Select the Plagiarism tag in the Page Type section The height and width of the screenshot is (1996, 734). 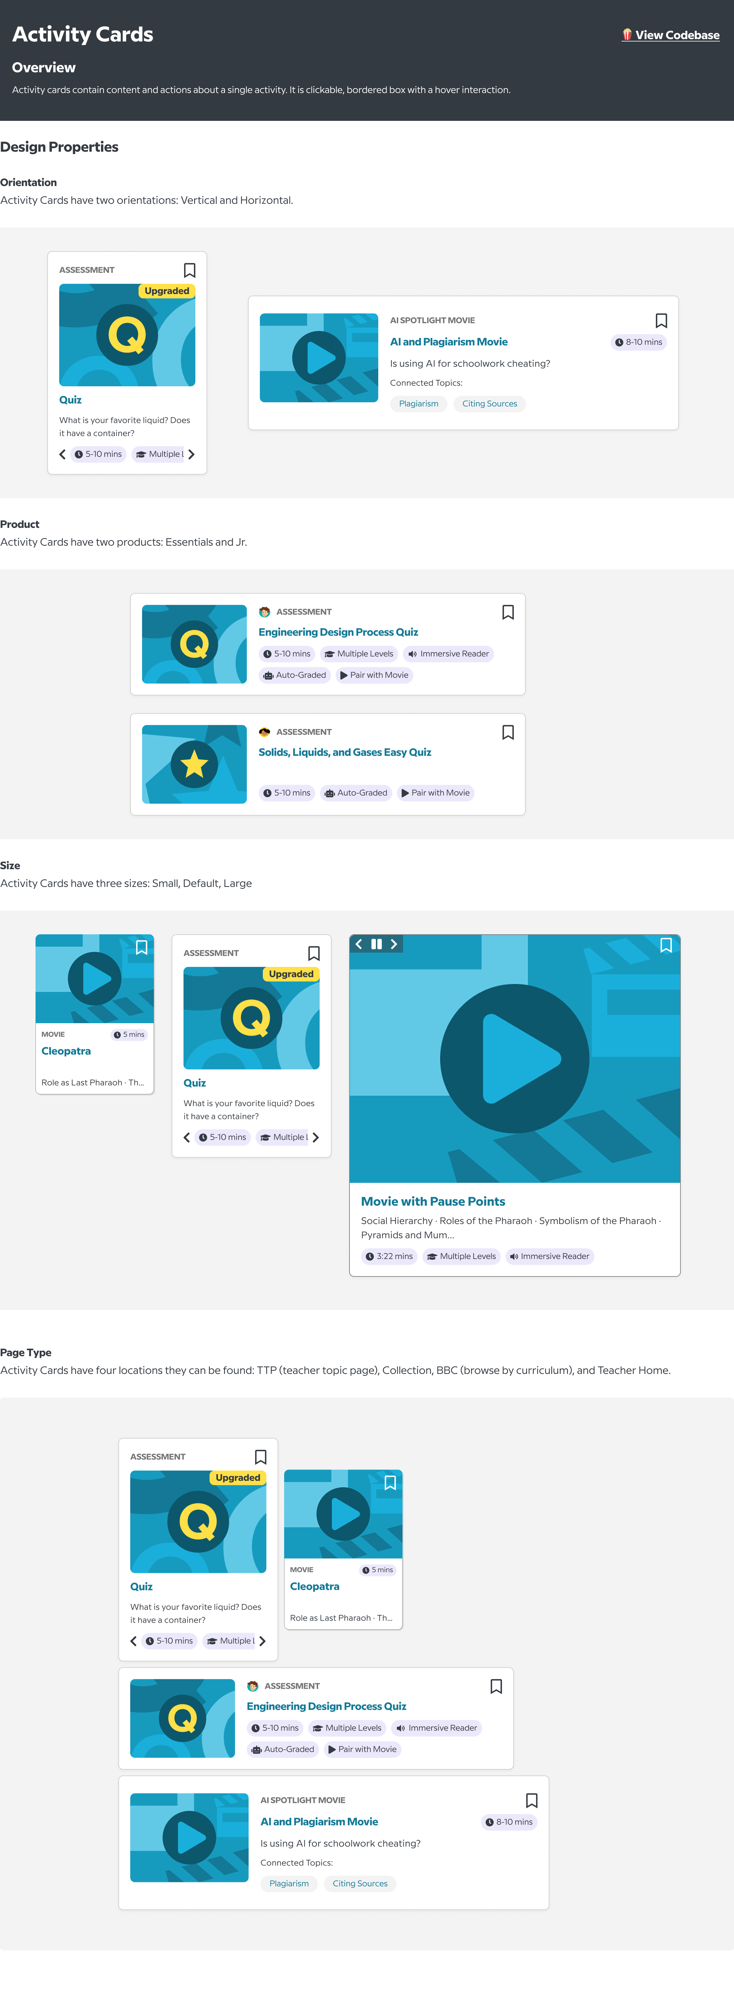point(289,1884)
